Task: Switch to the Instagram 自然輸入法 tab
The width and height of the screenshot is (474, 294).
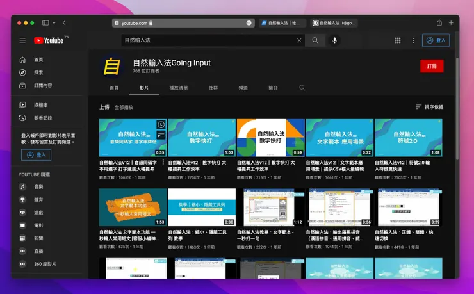Action: 334,23
